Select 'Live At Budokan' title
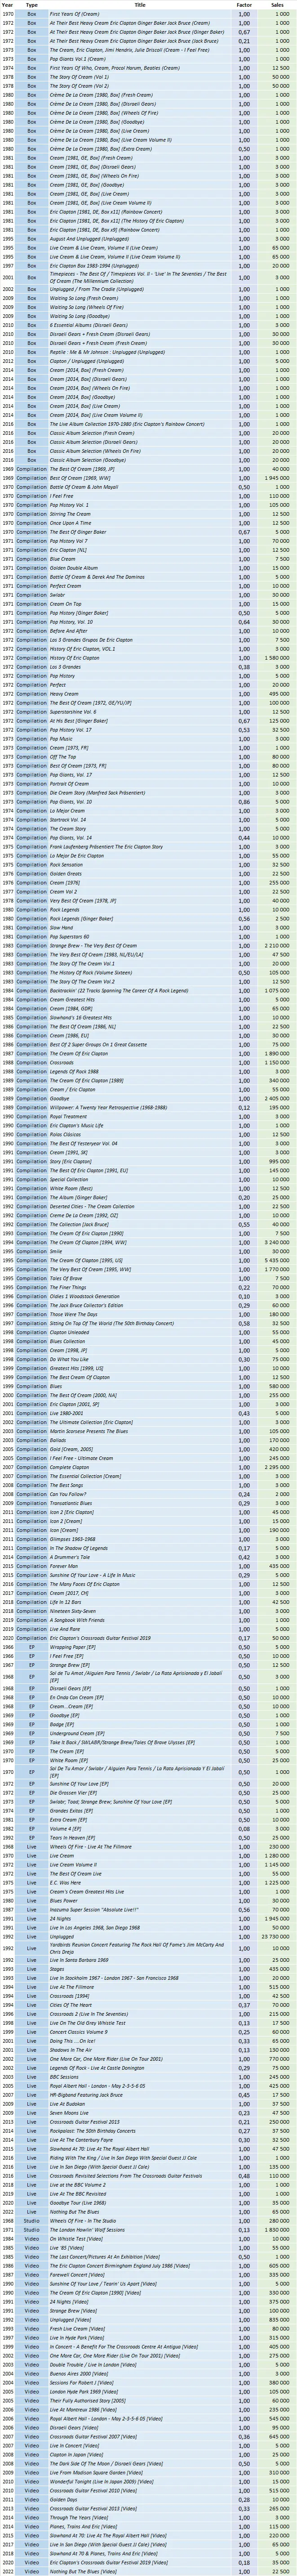Screen dimensions: 297x2576 point(68,2103)
